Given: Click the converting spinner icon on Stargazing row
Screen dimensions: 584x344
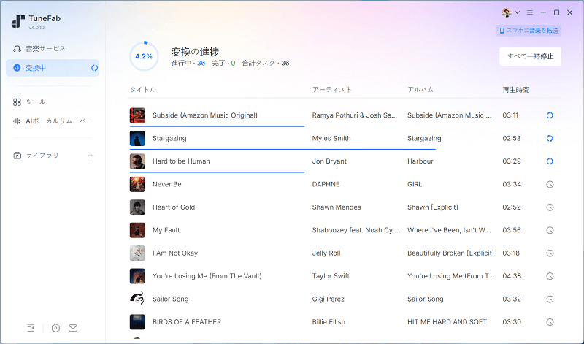Looking at the screenshot, I should coord(550,138).
